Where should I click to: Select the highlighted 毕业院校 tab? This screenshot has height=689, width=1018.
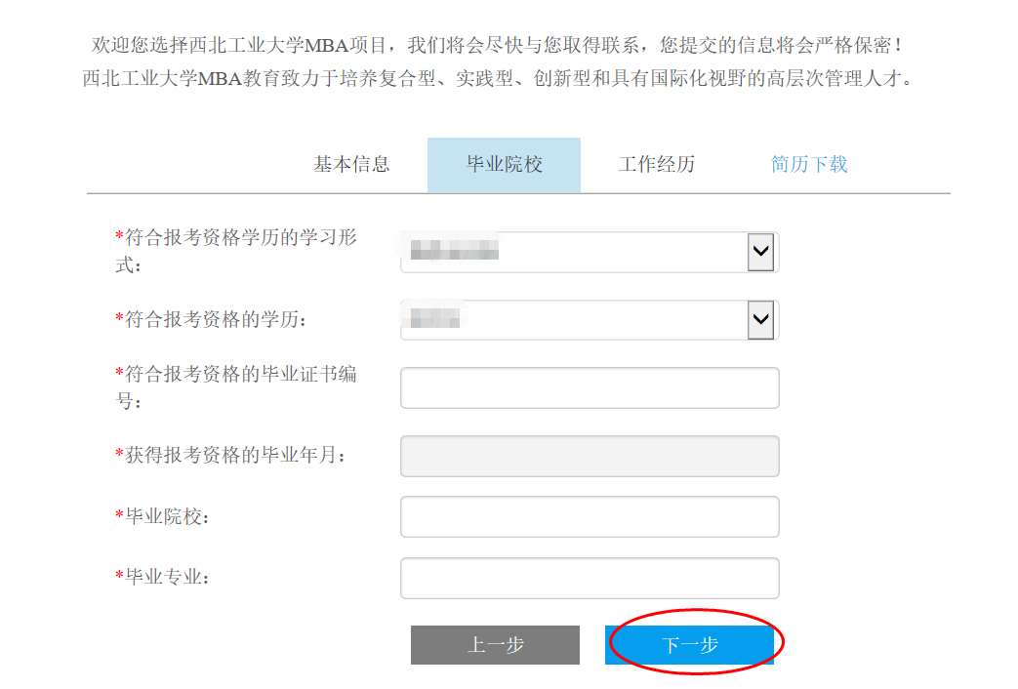(x=504, y=164)
